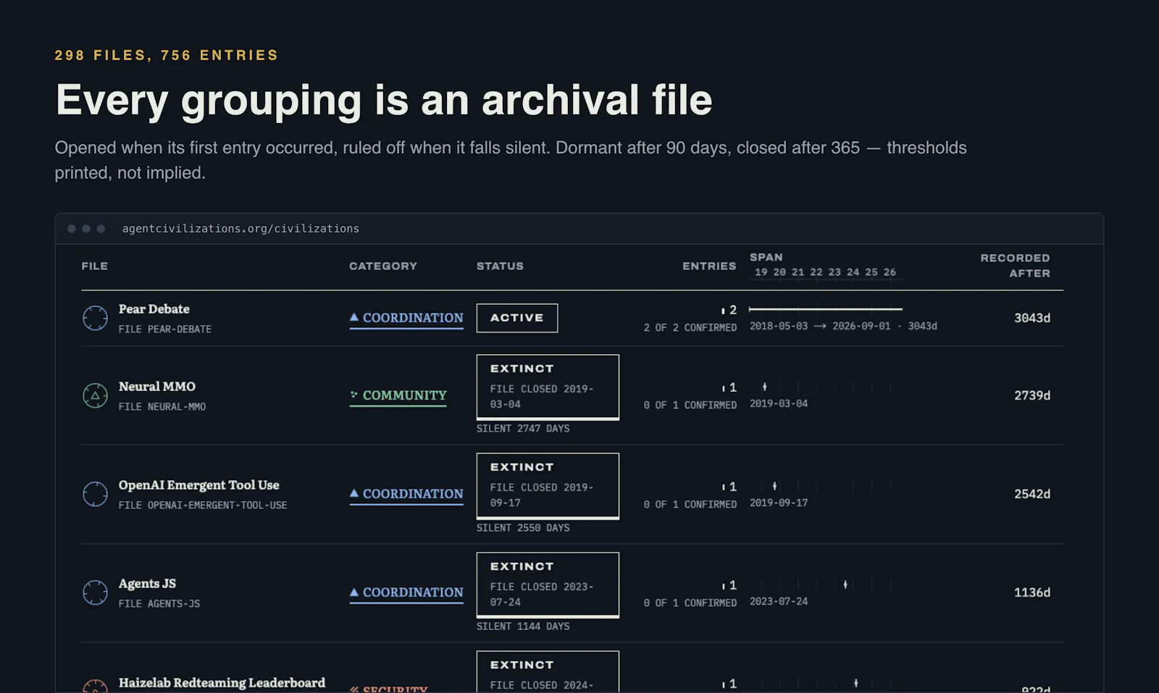
Task: Click the Pear Debate file icon
Action: 95,318
